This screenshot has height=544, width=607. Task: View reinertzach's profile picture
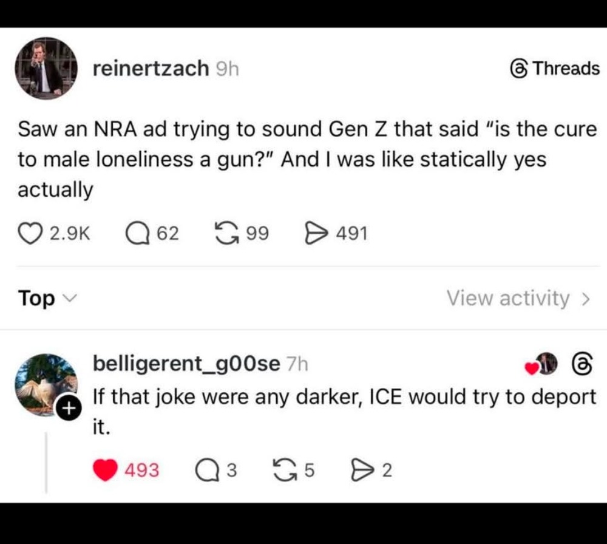(x=46, y=69)
